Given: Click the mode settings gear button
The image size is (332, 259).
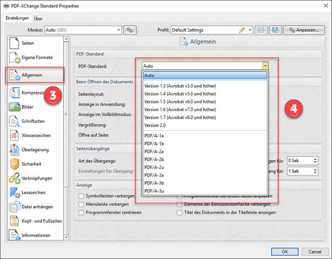Looking at the screenshot, I should pyautogui.click(x=130, y=30).
